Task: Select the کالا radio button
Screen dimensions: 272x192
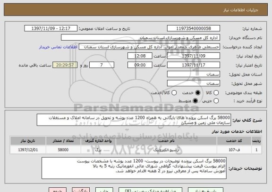Action: 216,93
